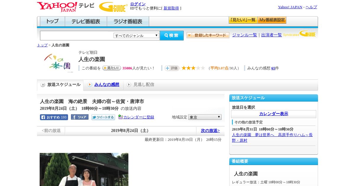Open the 地域設定 東京 dropdown
Screen dimensions: 355x186
205,117
